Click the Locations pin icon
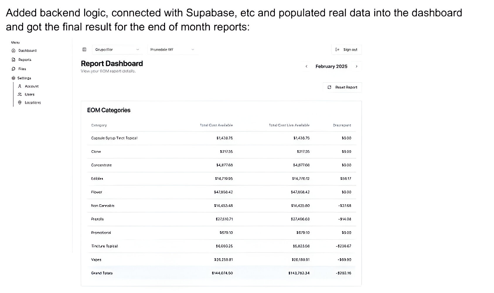494x293 pixels. pos(20,103)
